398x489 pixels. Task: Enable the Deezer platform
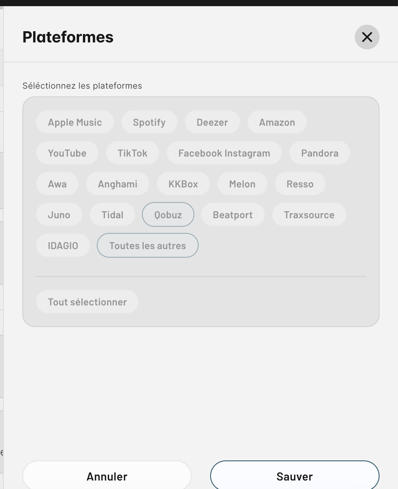click(x=212, y=122)
